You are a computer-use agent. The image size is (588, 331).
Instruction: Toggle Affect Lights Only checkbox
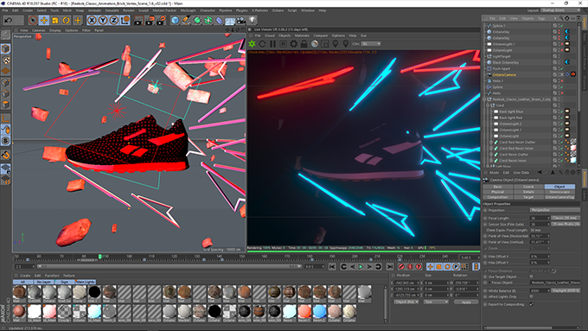[532, 296]
